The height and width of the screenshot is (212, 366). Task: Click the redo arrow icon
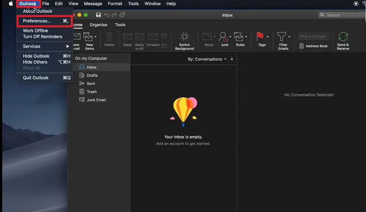pyautogui.click(x=114, y=15)
